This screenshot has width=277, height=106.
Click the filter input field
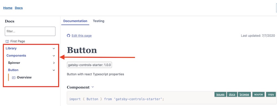pos(30,31)
